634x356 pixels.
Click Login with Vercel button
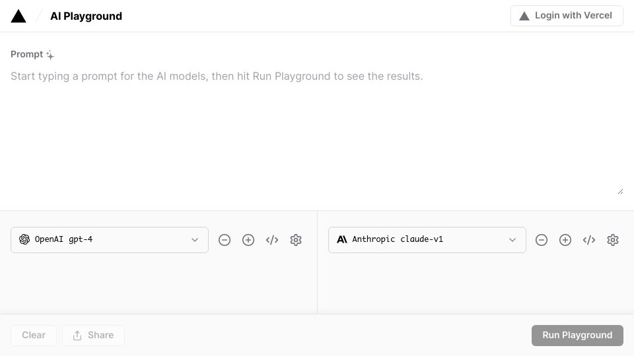point(567,16)
